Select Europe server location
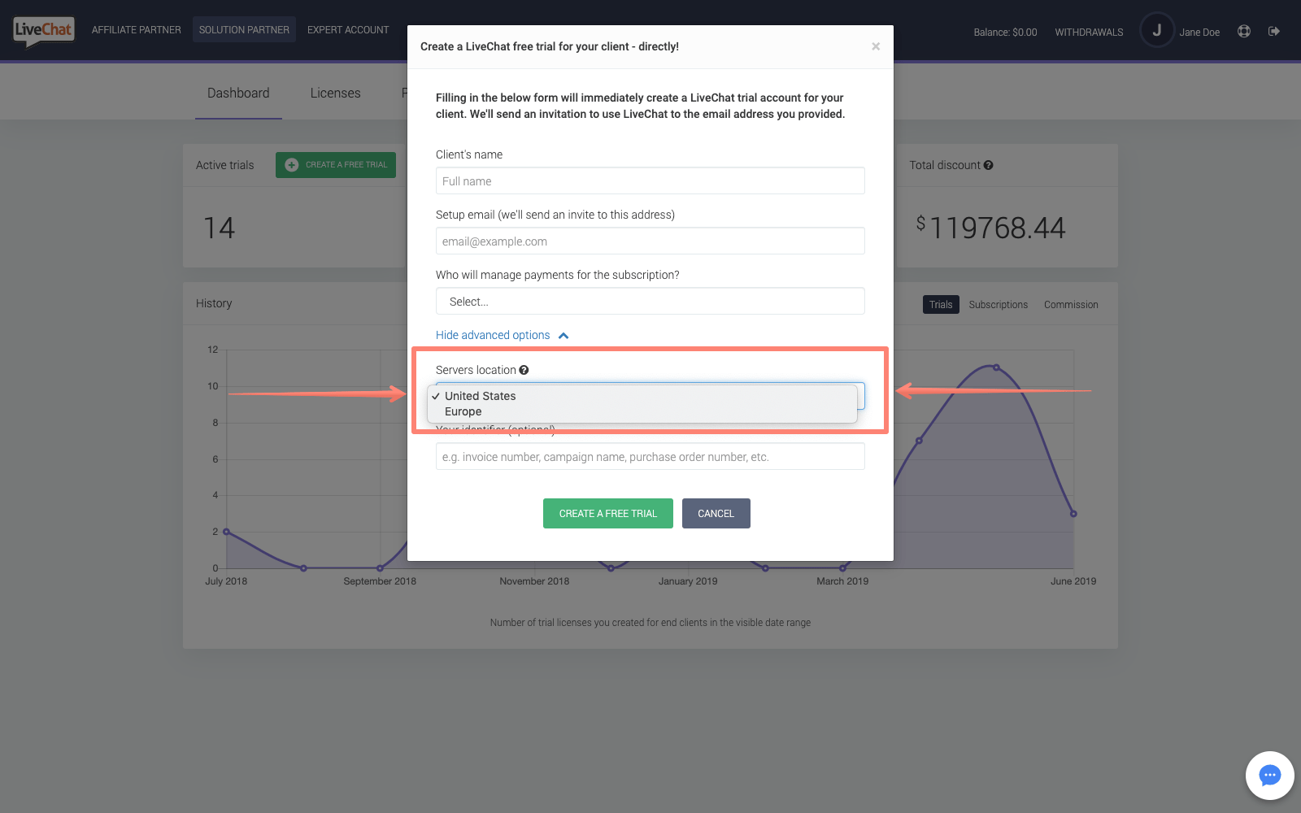1301x813 pixels. click(x=642, y=411)
